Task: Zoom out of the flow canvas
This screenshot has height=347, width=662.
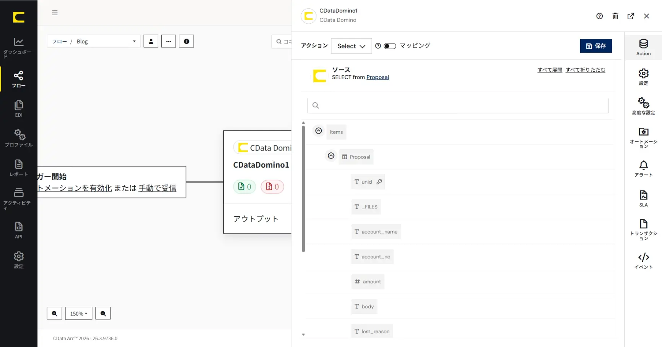Action: 103,313
